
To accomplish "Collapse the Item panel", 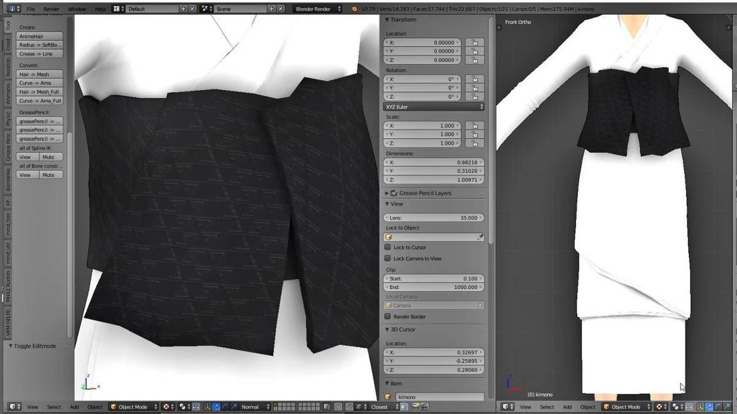I will [x=388, y=383].
